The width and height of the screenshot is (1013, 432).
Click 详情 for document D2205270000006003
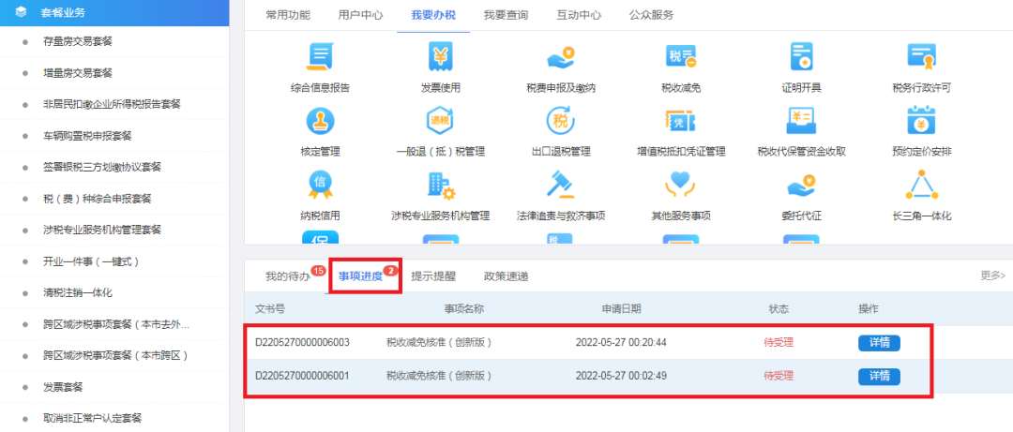(x=879, y=343)
